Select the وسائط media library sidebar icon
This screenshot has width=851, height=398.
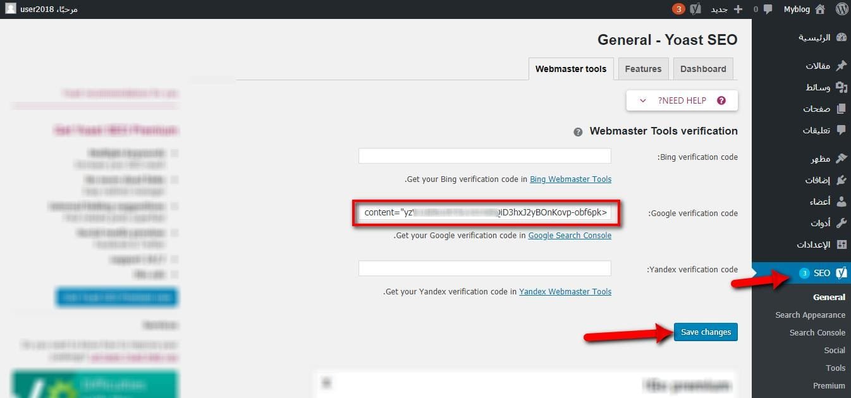842,87
